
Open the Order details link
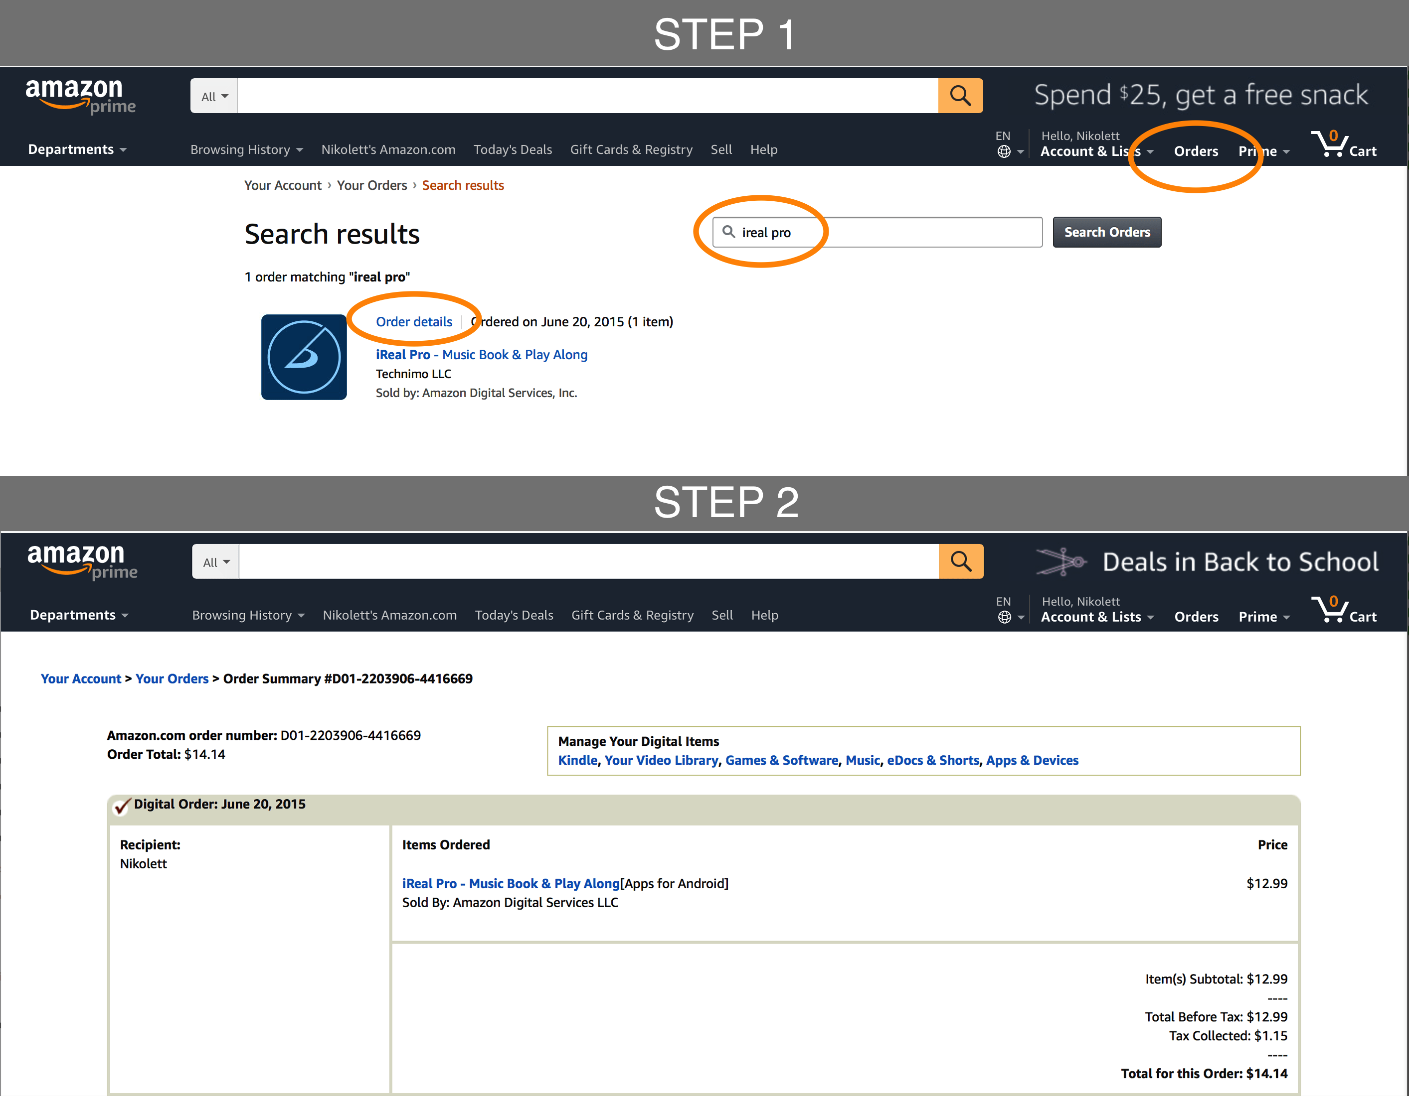click(413, 322)
